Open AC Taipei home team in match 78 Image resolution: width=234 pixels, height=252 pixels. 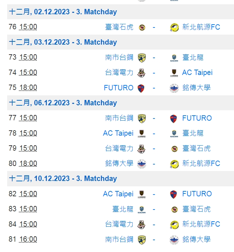coord(118,133)
